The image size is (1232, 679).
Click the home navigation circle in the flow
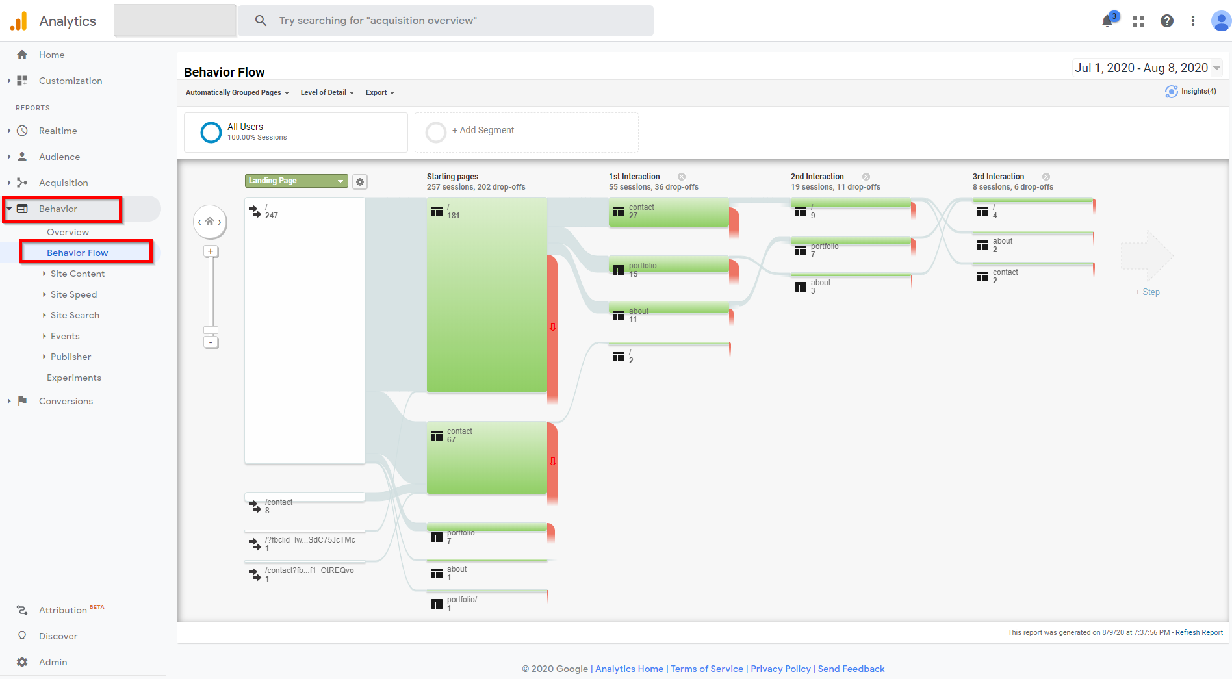pyautogui.click(x=209, y=222)
